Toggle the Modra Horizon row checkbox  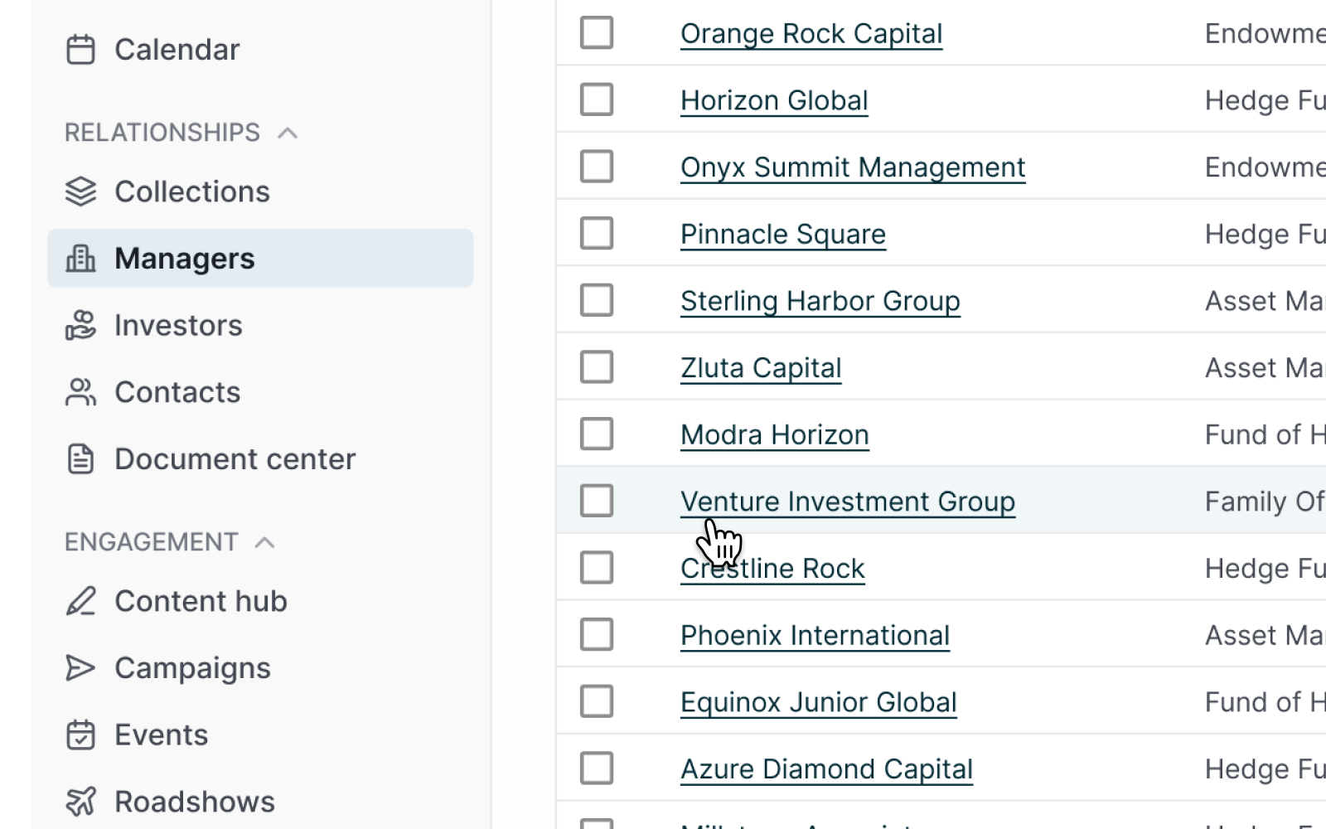[x=597, y=434]
